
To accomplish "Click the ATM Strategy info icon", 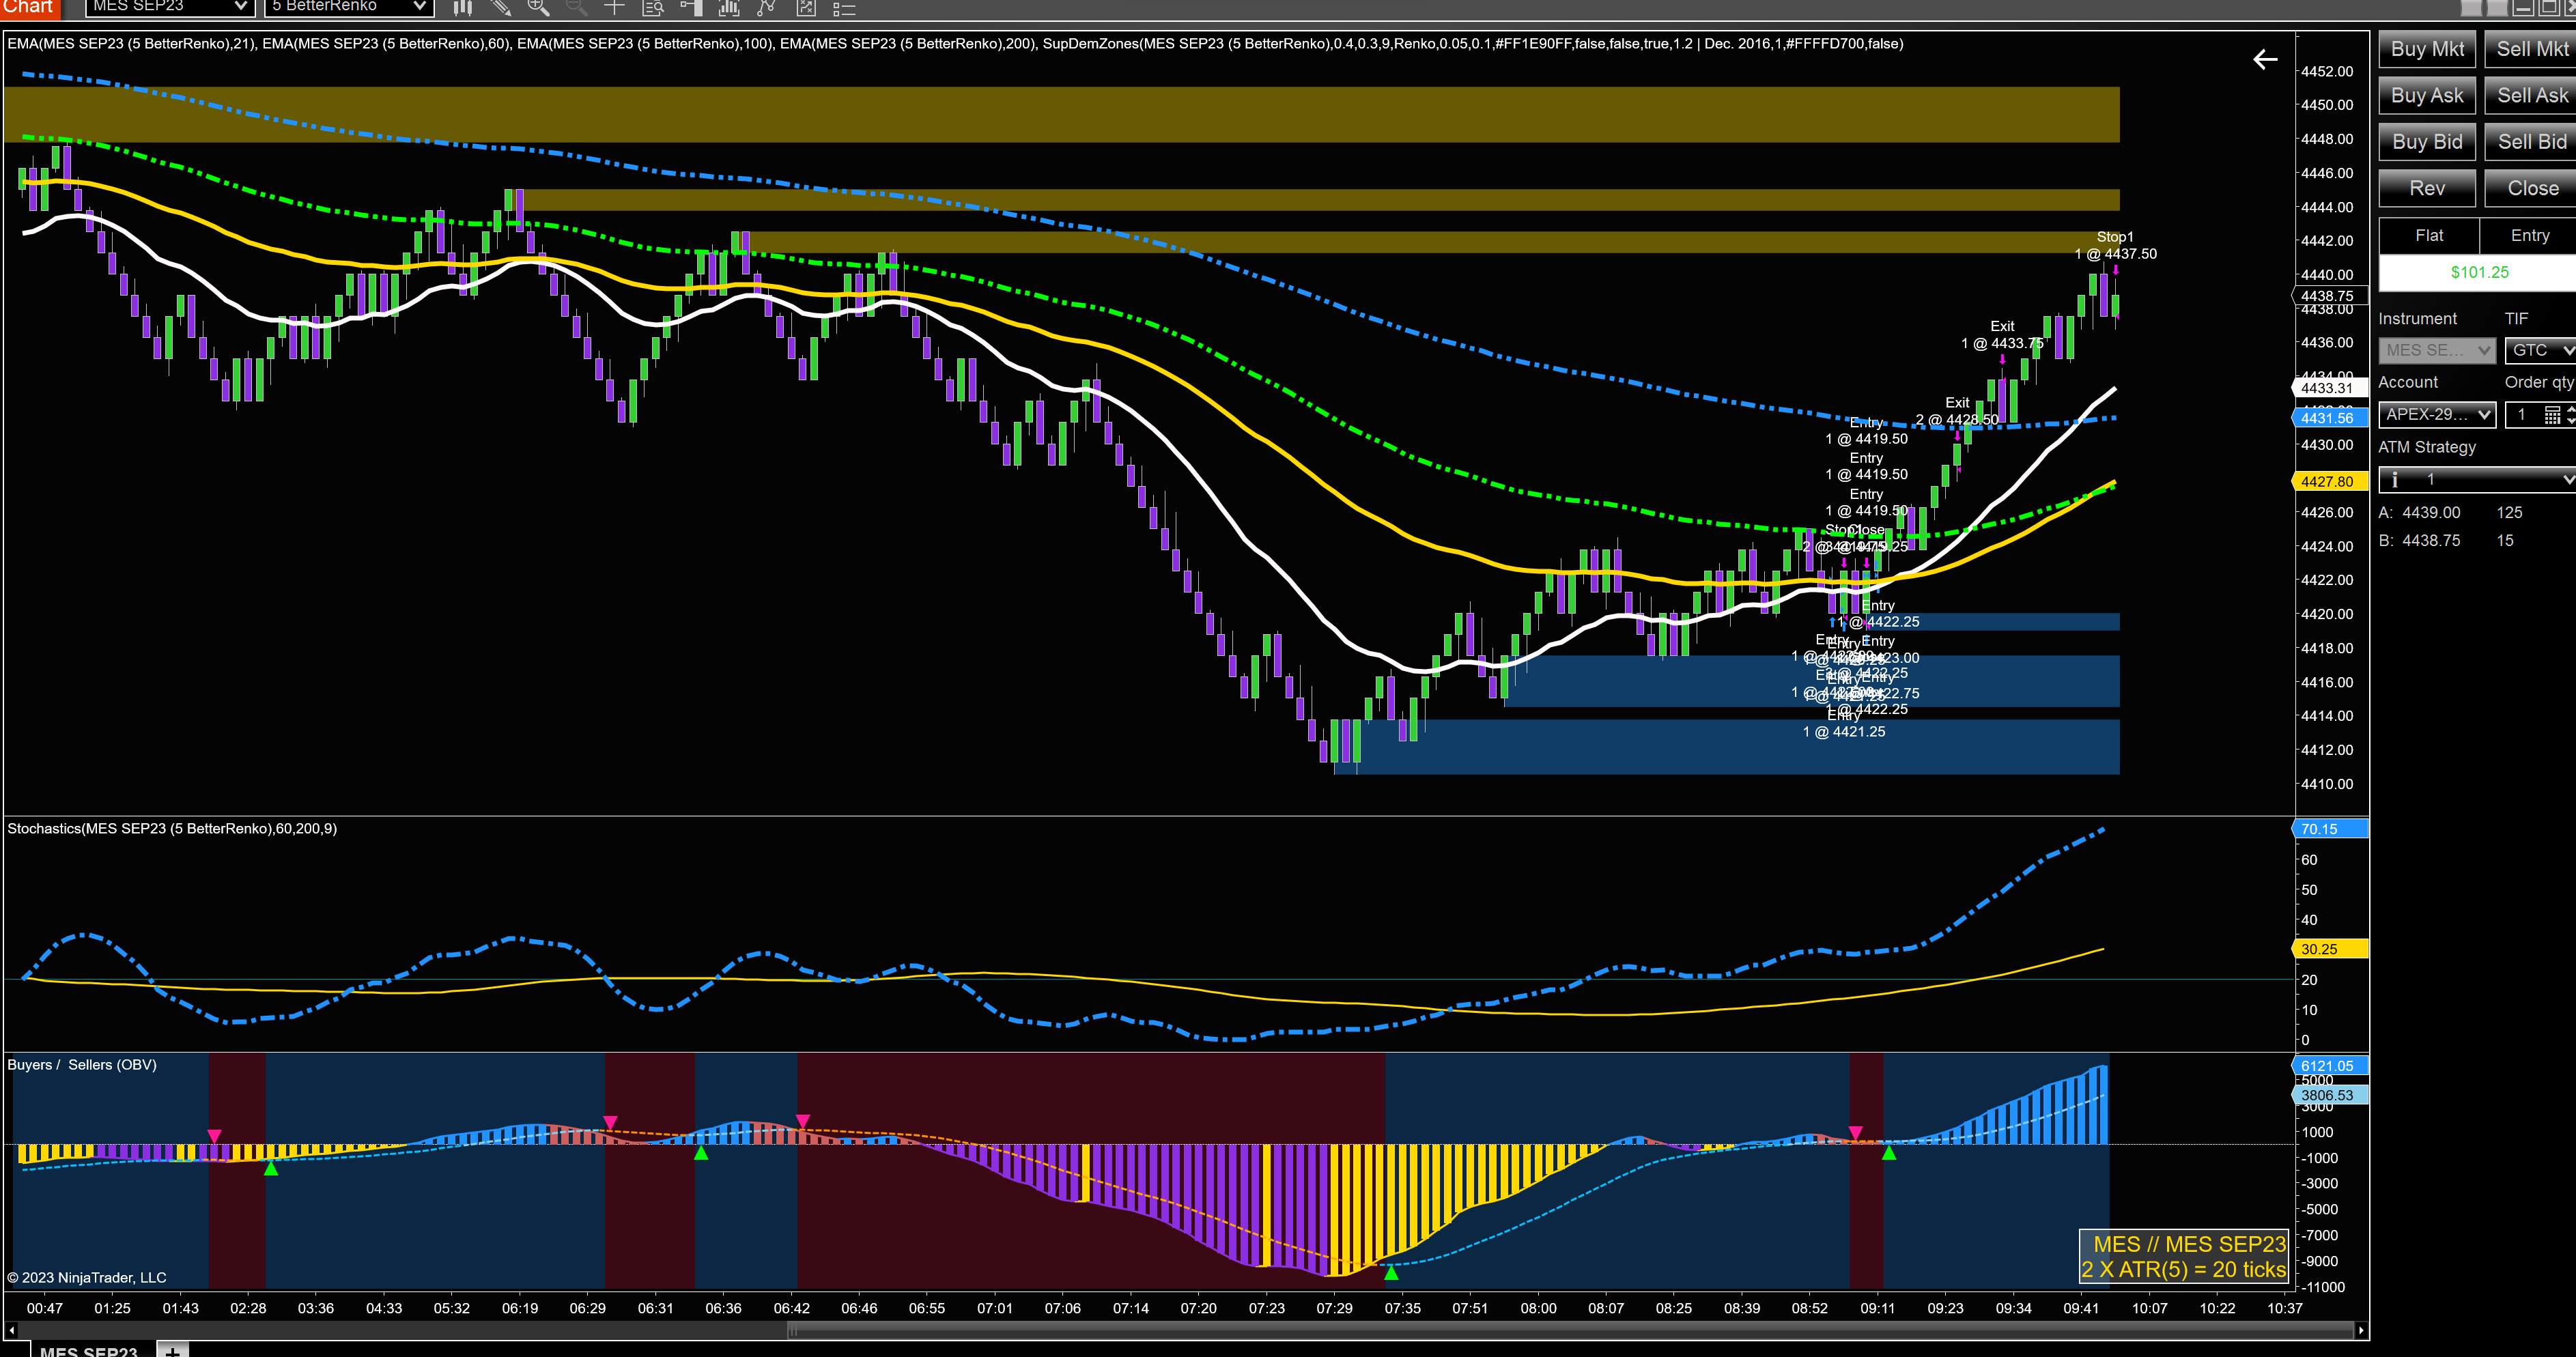I will point(2394,480).
